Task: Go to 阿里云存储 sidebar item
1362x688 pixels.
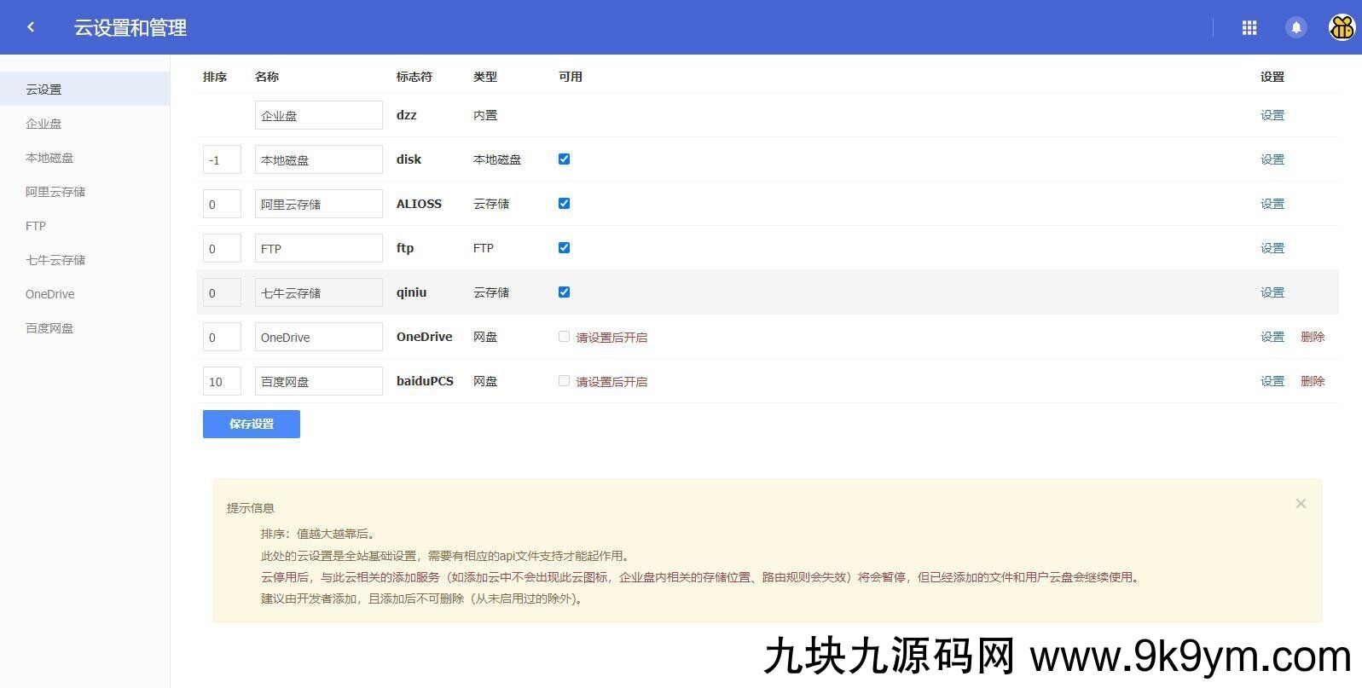Action: point(55,192)
